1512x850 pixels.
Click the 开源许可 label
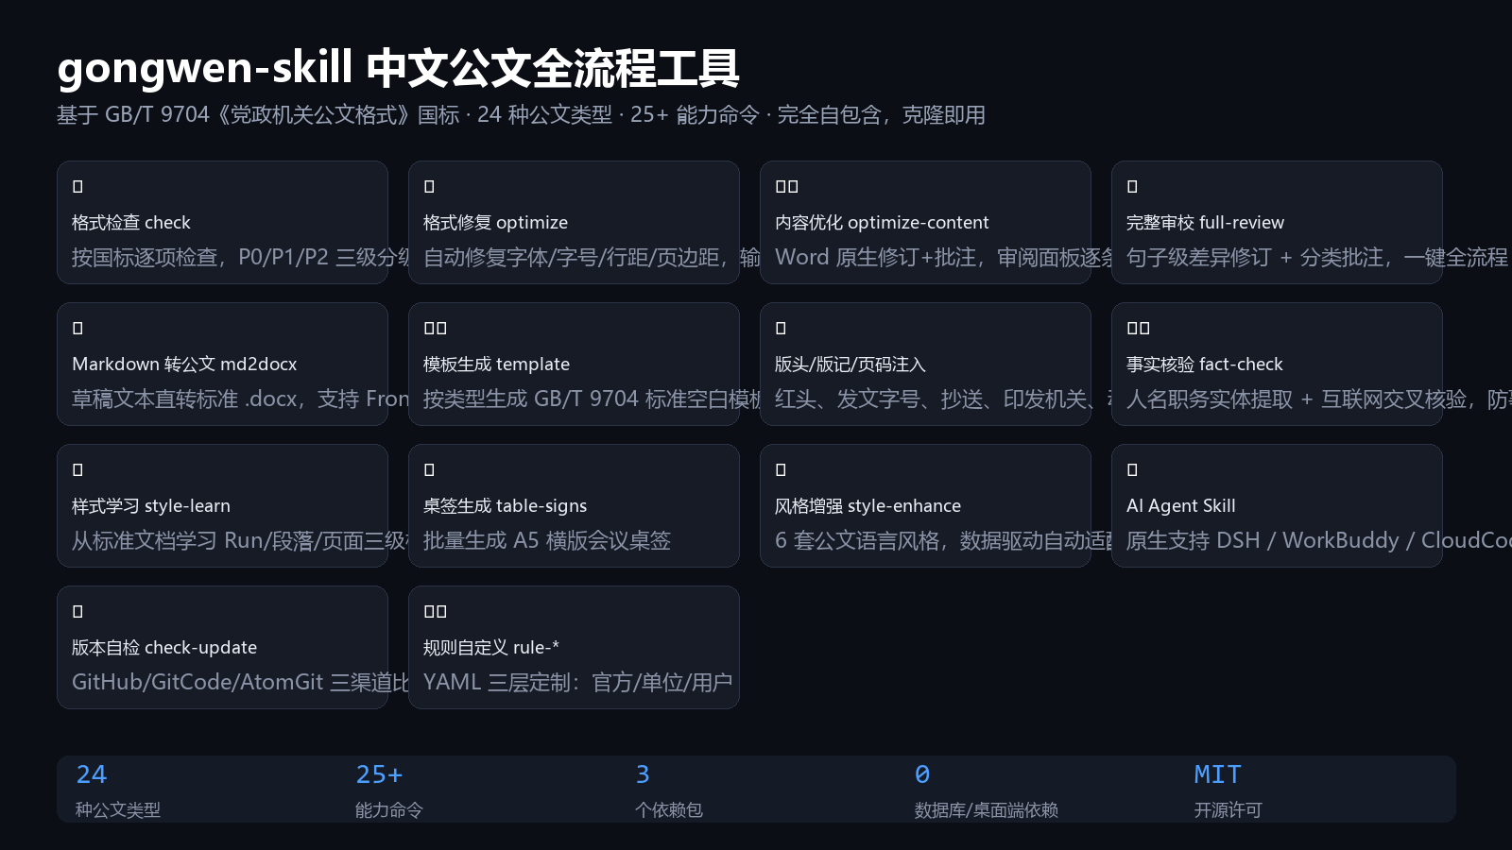coord(1228,810)
